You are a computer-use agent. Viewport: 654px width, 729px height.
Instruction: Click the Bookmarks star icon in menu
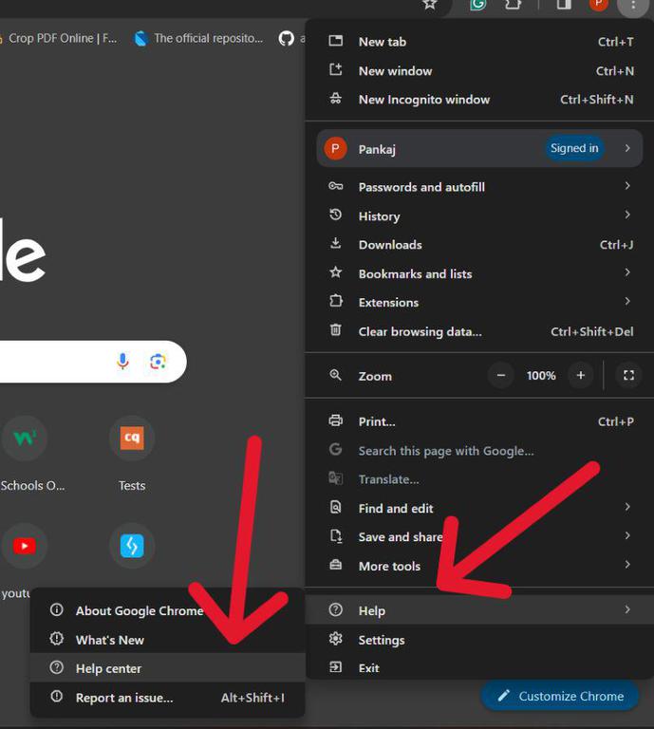(x=336, y=272)
